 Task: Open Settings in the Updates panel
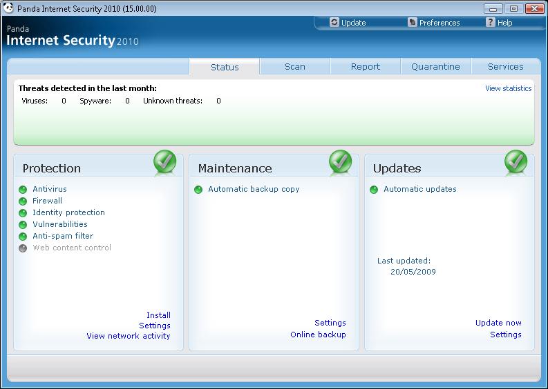click(505, 335)
